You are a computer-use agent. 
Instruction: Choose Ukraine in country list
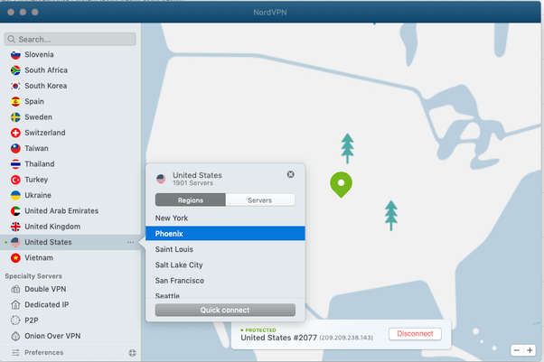coord(70,195)
